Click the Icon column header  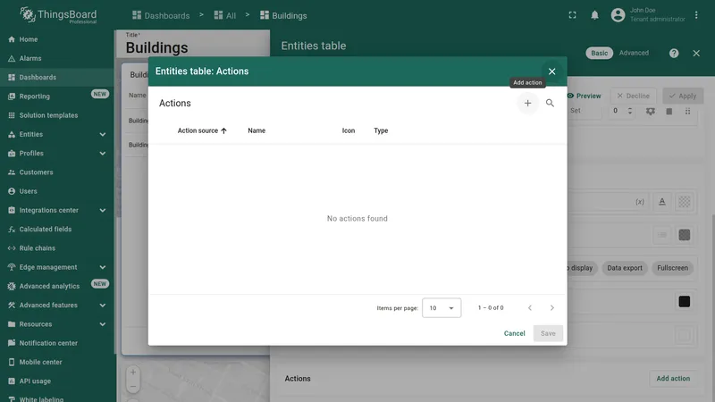click(x=349, y=130)
